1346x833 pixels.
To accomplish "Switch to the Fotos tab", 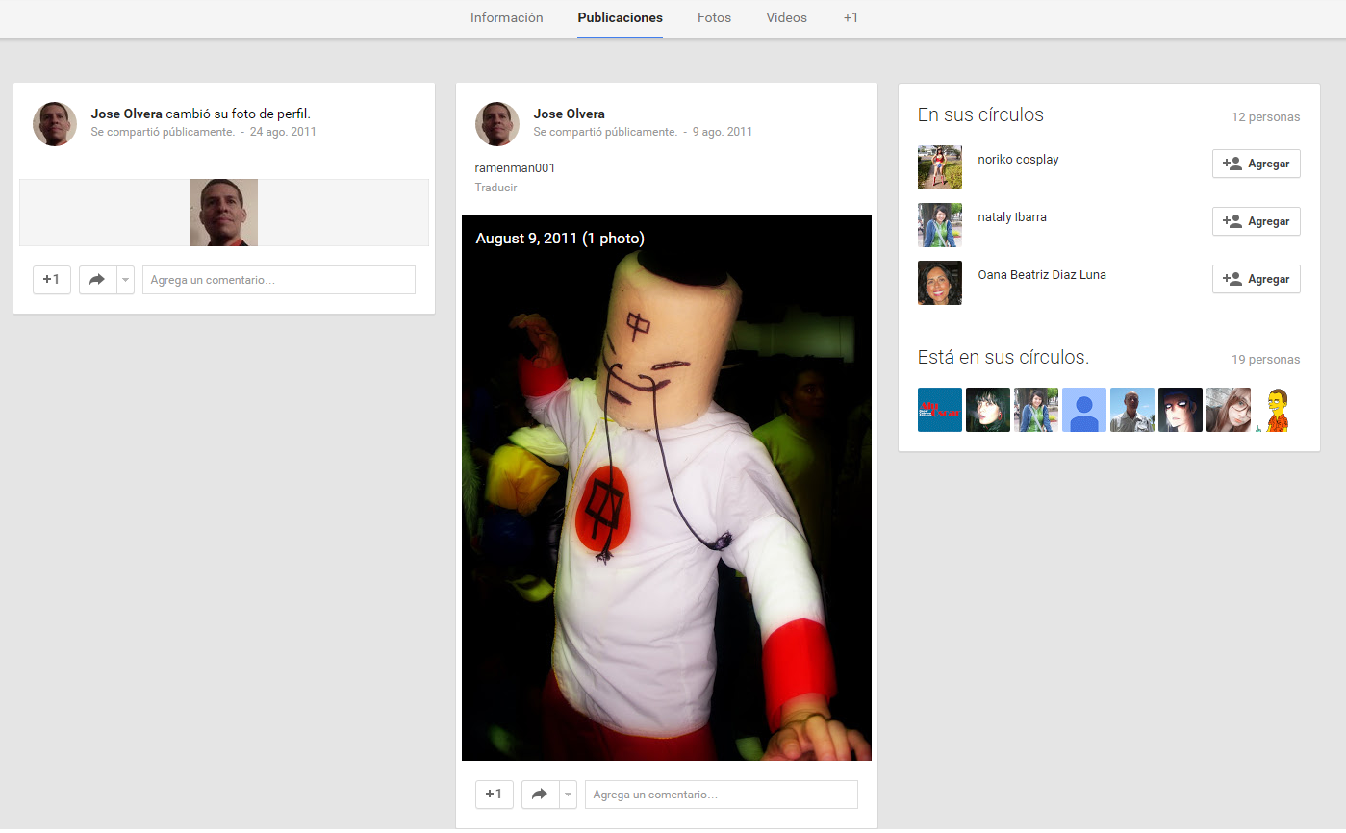I will pyautogui.click(x=714, y=17).
